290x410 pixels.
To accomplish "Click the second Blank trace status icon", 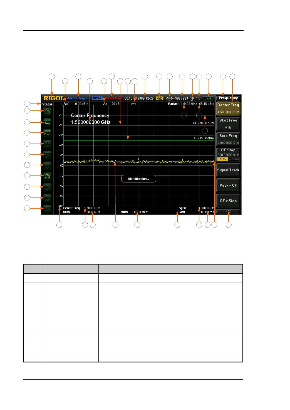I will tap(47, 198).
